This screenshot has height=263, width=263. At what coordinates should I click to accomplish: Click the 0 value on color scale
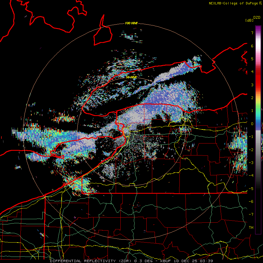tap(252, 124)
